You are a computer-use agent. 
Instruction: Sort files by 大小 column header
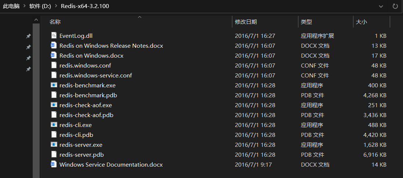[x=361, y=22]
